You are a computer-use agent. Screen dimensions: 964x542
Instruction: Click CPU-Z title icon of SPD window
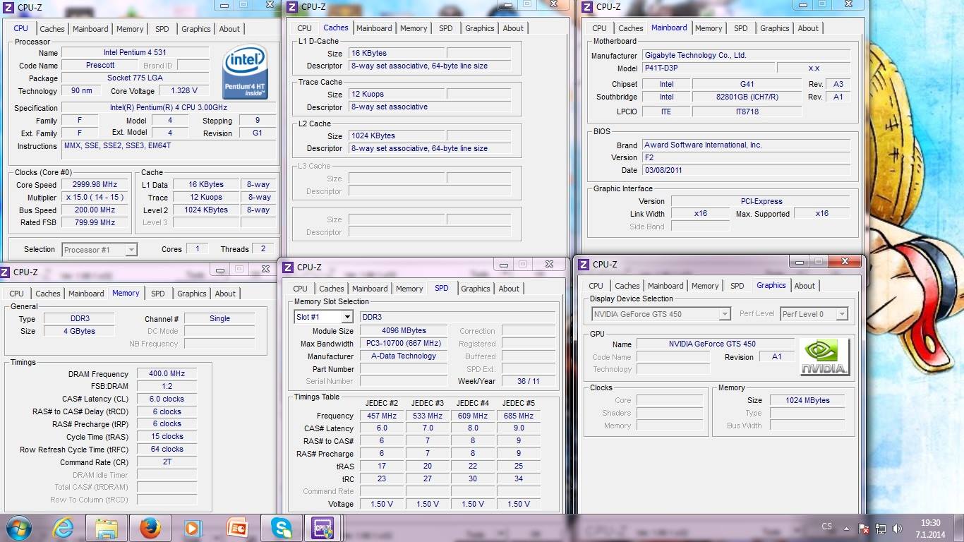(287, 267)
